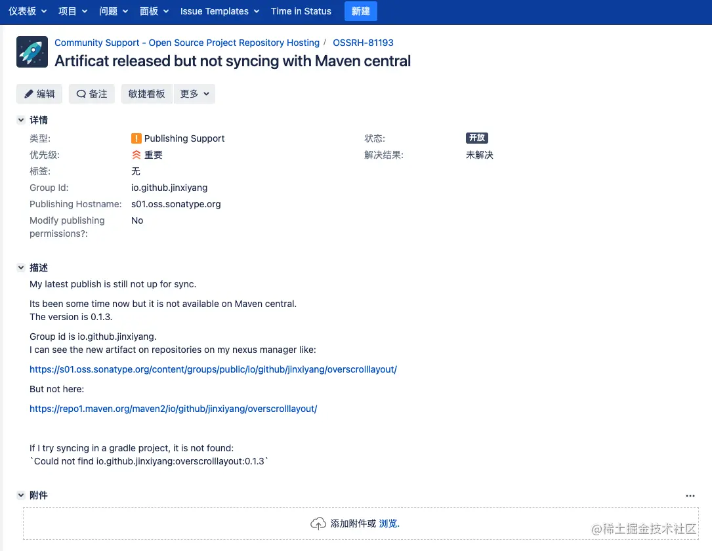Open the agile board 敏捷看板 button
The height and width of the screenshot is (551, 712).
click(147, 94)
